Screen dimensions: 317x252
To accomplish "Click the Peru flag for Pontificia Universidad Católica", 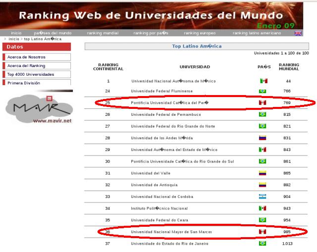I will 263,102.
